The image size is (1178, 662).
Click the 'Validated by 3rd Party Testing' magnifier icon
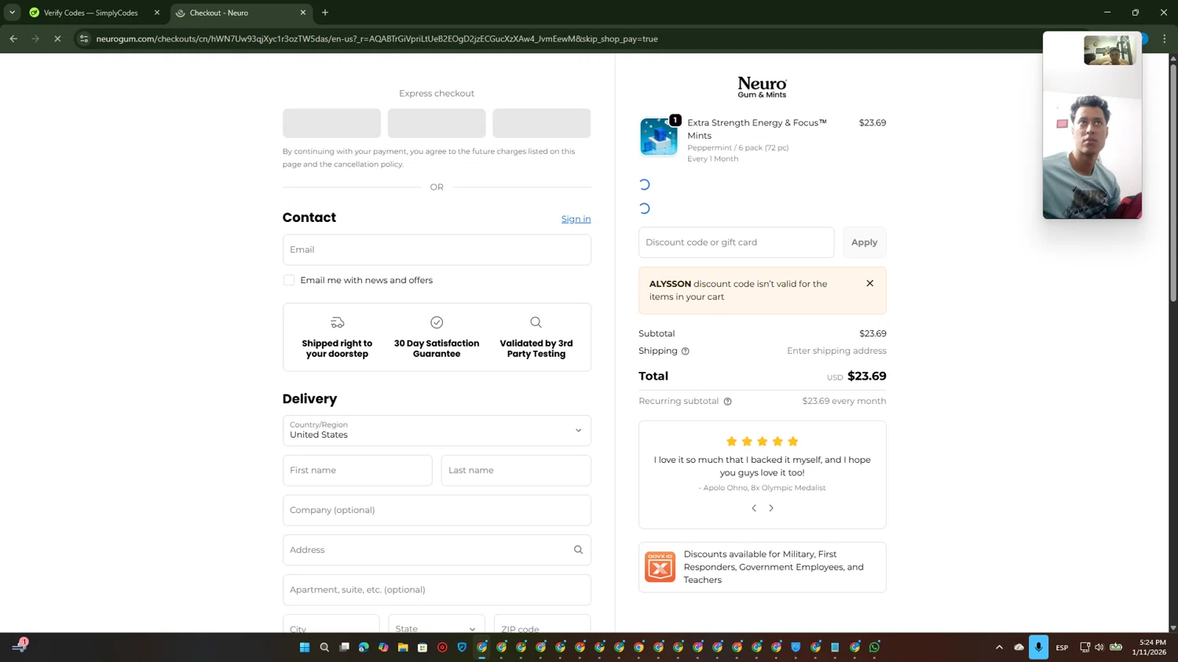(x=536, y=322)
